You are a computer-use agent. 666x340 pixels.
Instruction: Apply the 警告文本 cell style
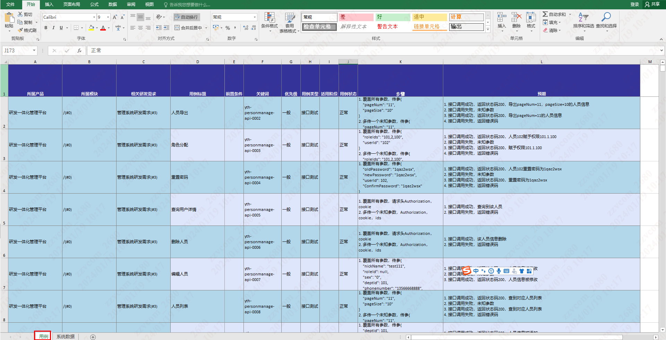point(392,27)
